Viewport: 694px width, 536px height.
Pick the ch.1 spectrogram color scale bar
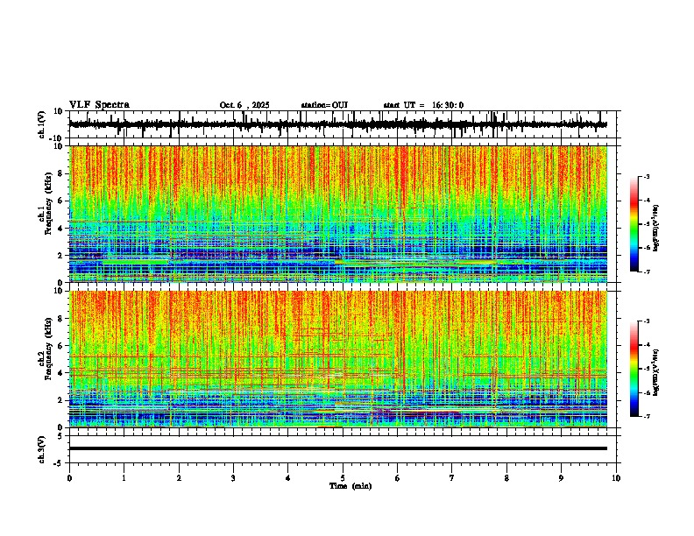pyautogui.click(x=634, y=224)
